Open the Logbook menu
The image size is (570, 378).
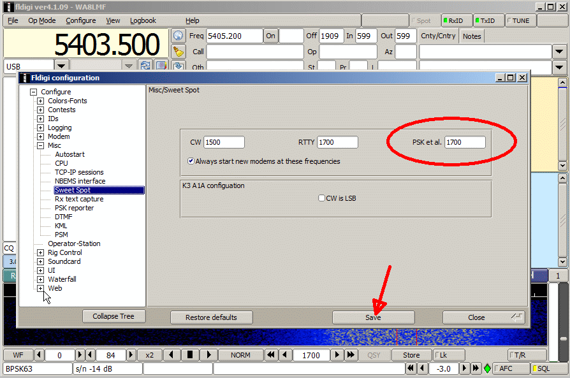[x=143, y=21]
